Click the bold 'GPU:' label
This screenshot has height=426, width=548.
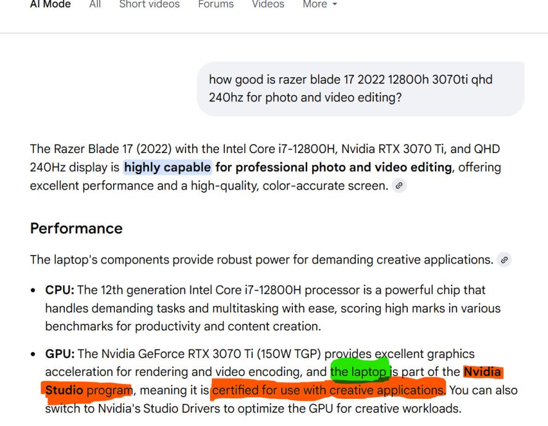[x=60, y=354]
